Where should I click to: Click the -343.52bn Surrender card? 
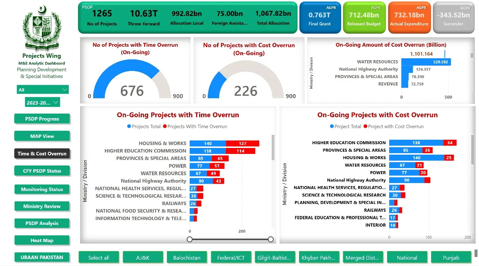454,18
